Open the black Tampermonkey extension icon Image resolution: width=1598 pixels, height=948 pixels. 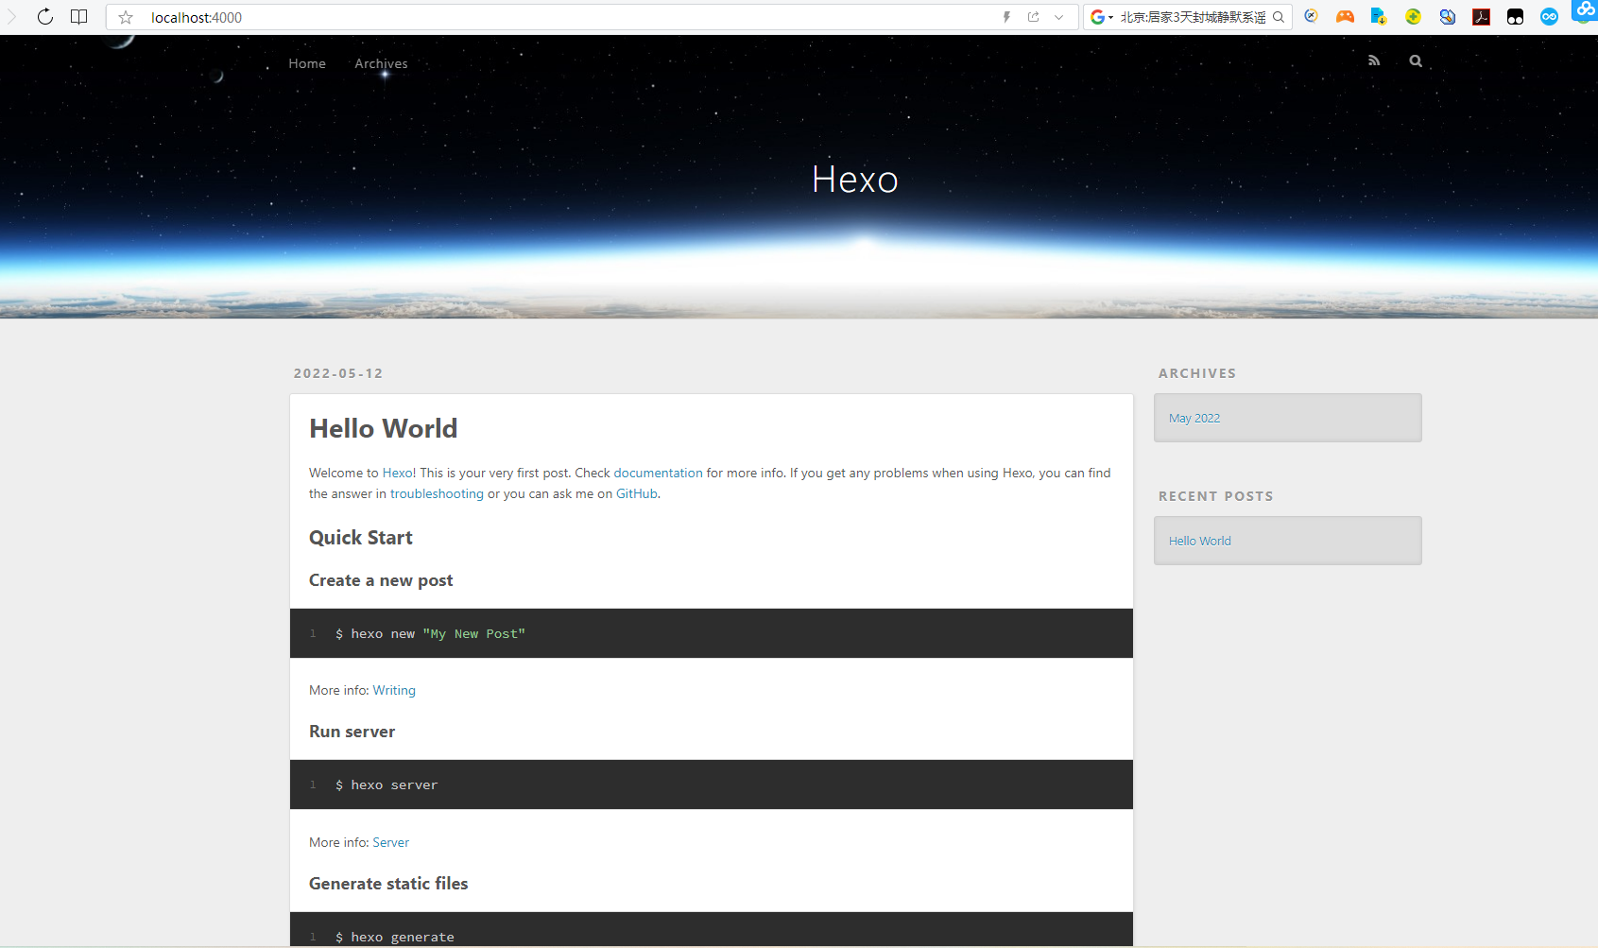pos(1515,17)
